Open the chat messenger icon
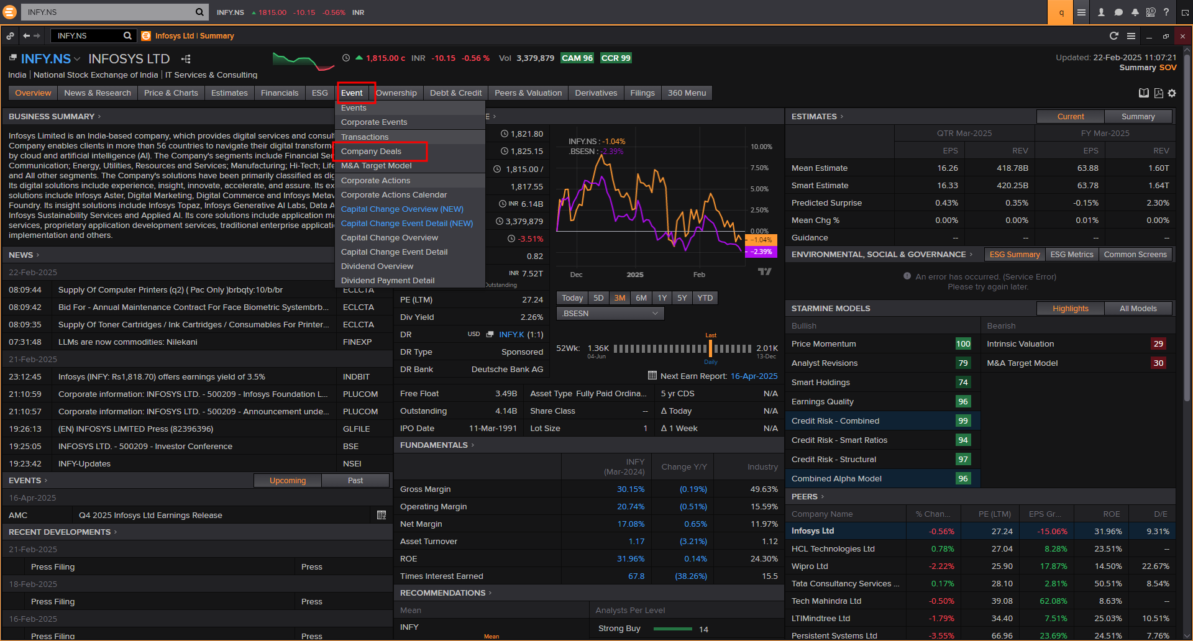The height and width of the screenshot is (641, 1193). click(x=1118, y=12)
